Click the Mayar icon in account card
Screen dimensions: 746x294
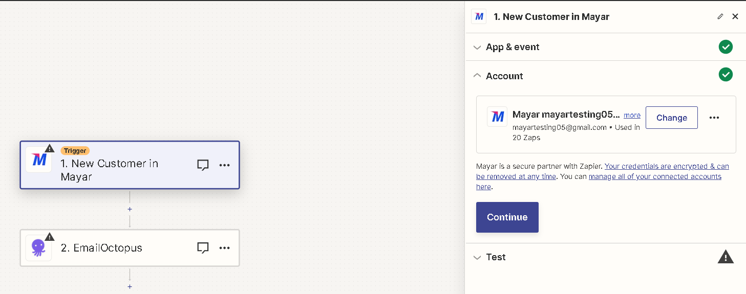click(x=497, y=117)
